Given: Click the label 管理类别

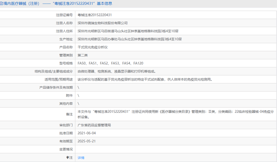Looking at the screenshot, I should point(66,55).
